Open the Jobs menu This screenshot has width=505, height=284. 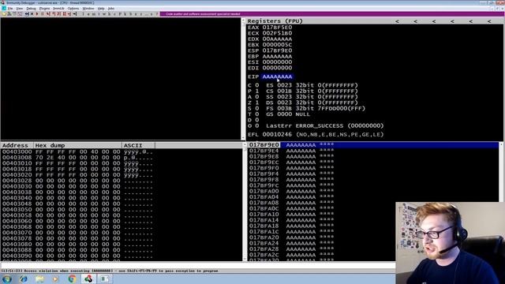(x=111, y=9)
